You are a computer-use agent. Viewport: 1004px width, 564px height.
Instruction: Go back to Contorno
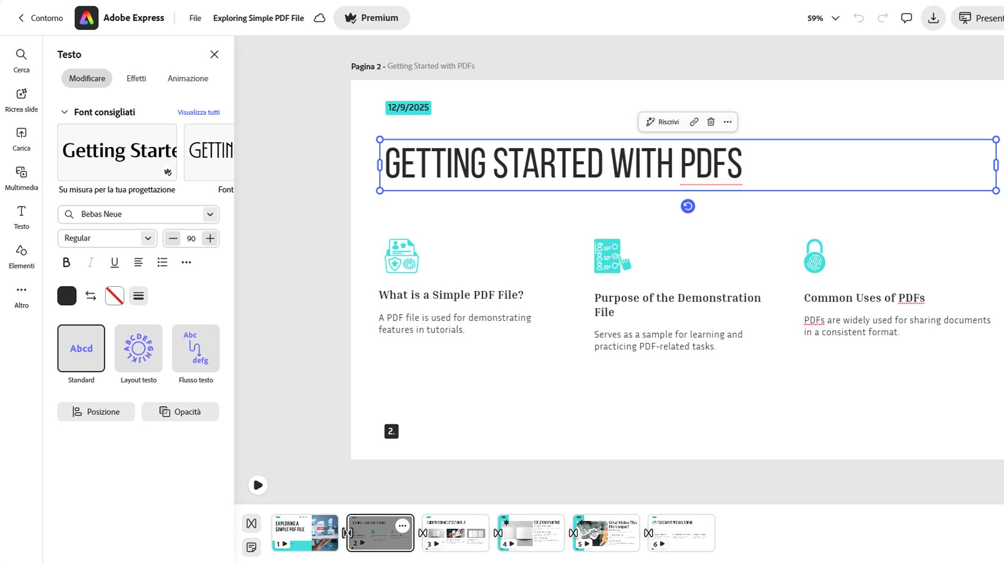40,18
